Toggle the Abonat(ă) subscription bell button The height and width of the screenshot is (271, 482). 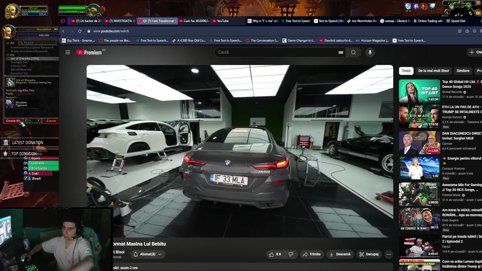coord(148,254)
